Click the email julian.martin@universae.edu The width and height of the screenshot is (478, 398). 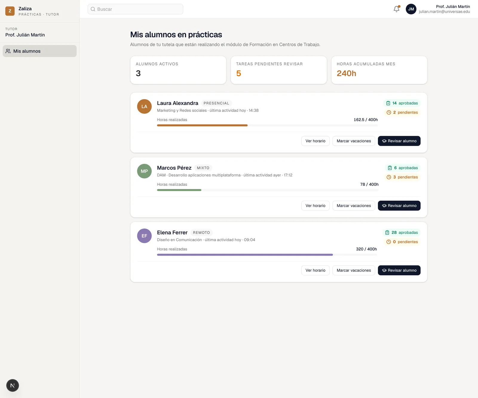pyautogui.click(x=444, y=12)
